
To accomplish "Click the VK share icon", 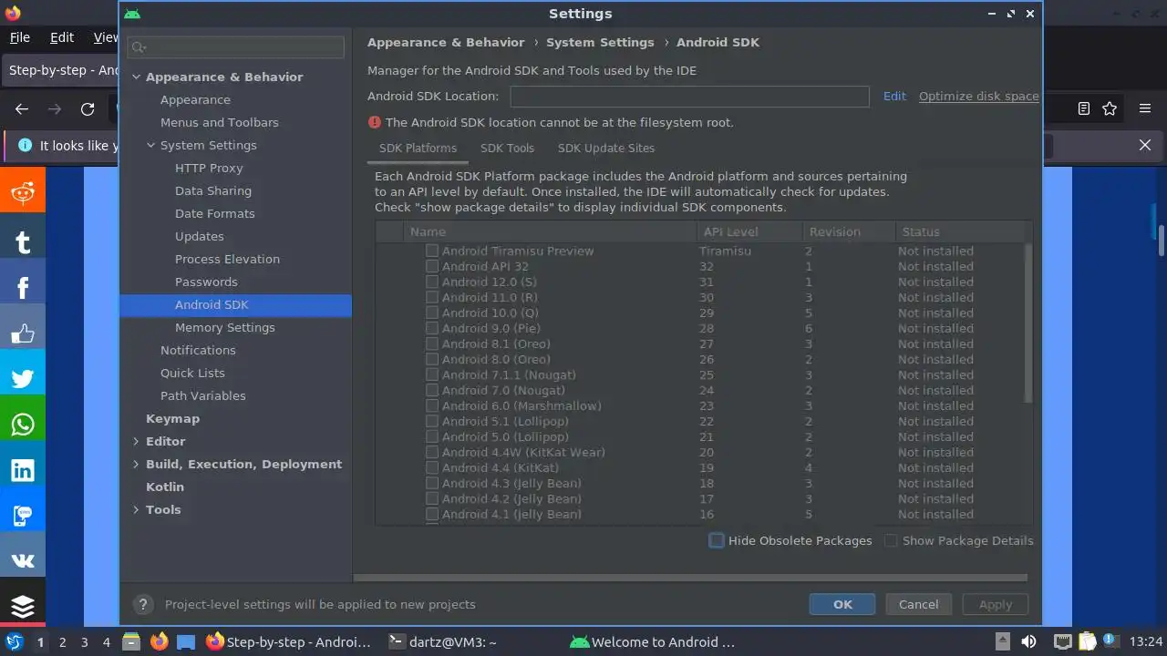I will pos(23,561).
